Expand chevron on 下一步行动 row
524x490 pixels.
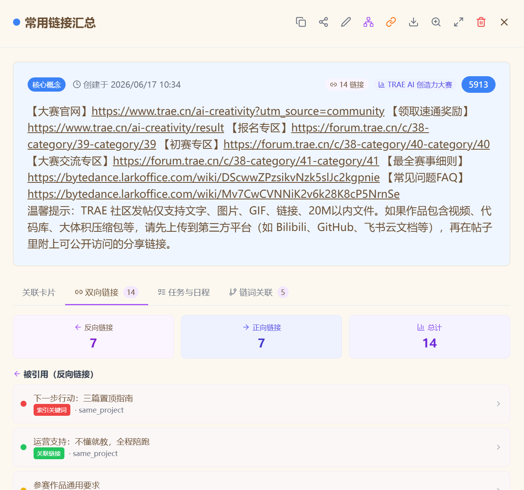(x=498, y=404)
